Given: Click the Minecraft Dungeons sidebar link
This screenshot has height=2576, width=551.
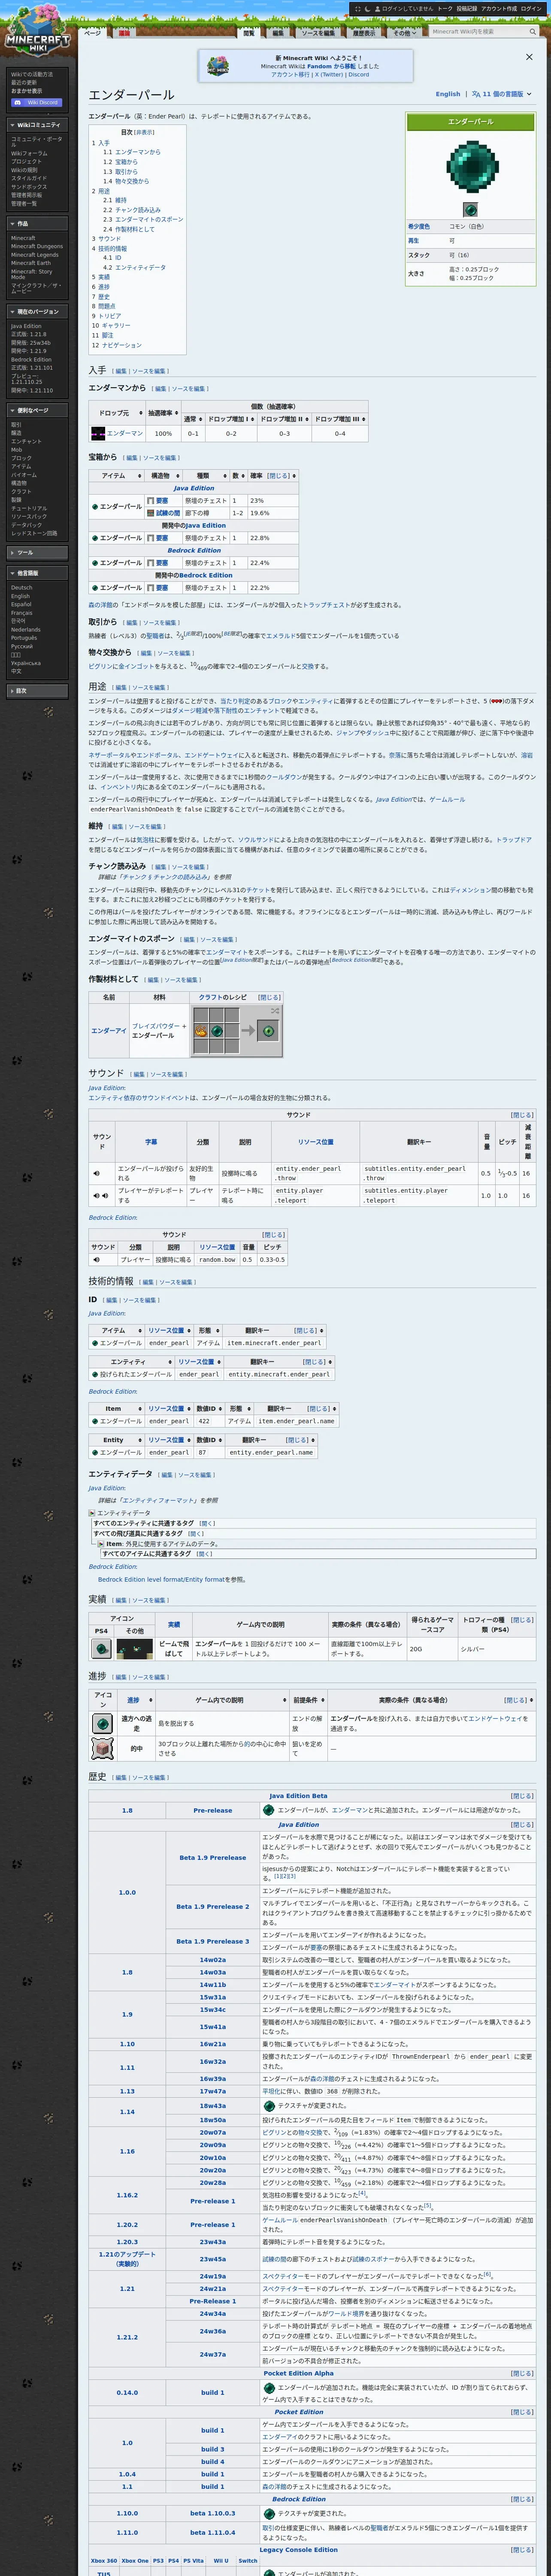Looking at the screenshot, I should 37,246.
